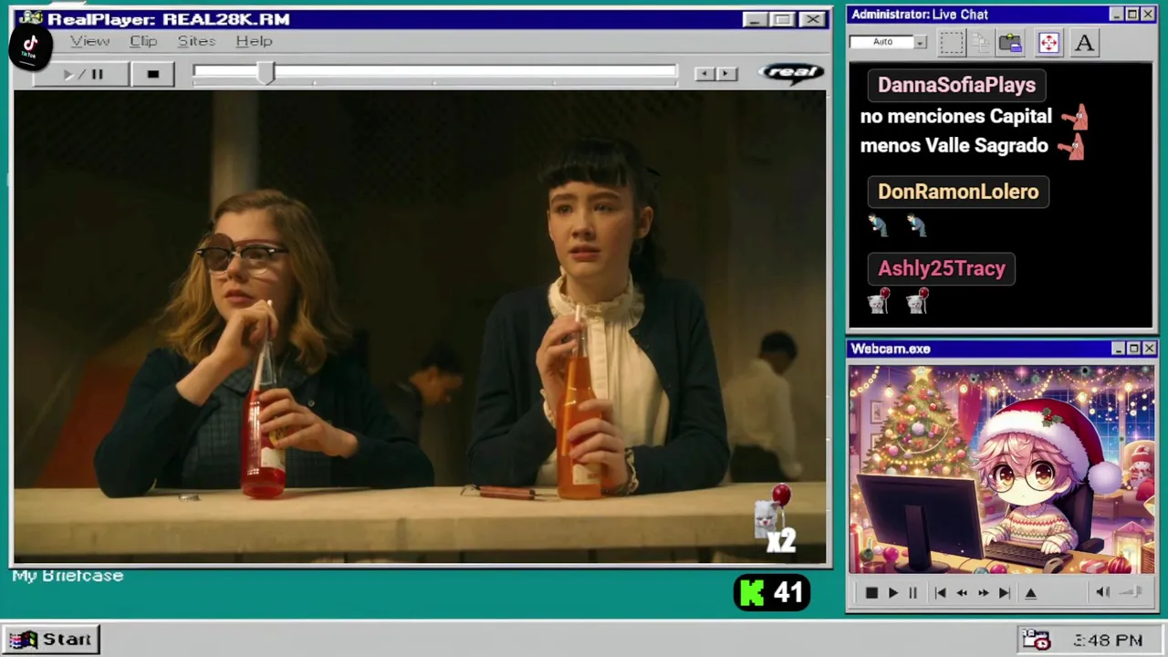Click the taskbar clock 3:48 PM

coord(1108,641)
